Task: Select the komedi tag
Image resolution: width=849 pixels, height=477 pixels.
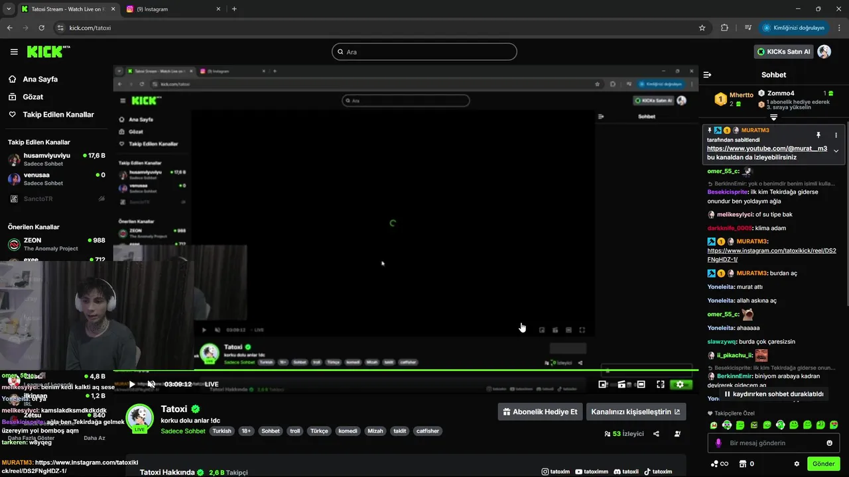Action: point(348,431)
